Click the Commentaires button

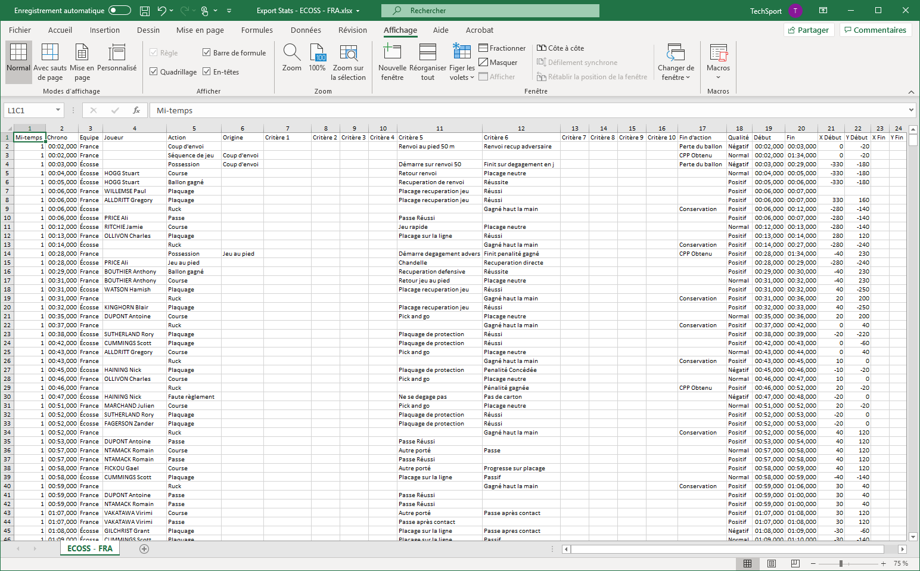tap(875, 30)
